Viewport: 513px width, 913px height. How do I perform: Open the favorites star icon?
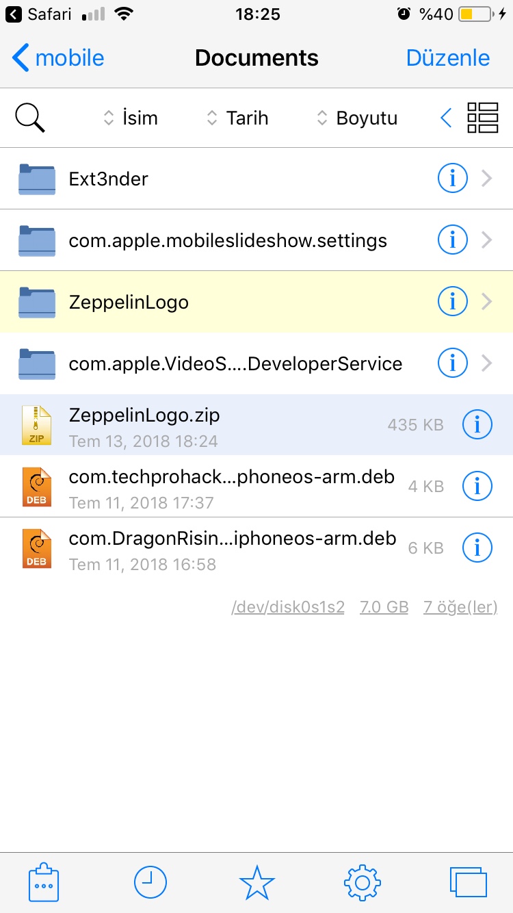tap(256, 882)
